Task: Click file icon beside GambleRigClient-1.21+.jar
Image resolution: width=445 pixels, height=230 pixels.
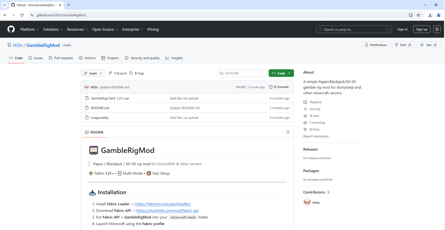Action: click(x=87, y=98)
